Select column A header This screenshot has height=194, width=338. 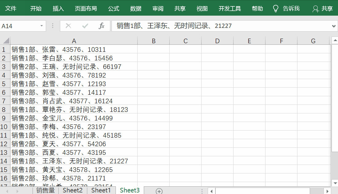74,41
